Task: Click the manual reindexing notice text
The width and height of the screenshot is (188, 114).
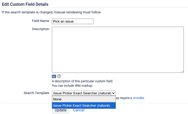Action: tap(51, 12)
